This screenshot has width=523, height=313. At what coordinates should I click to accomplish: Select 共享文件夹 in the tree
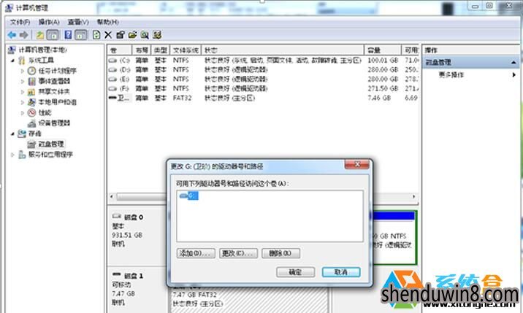tap(54, 92)
